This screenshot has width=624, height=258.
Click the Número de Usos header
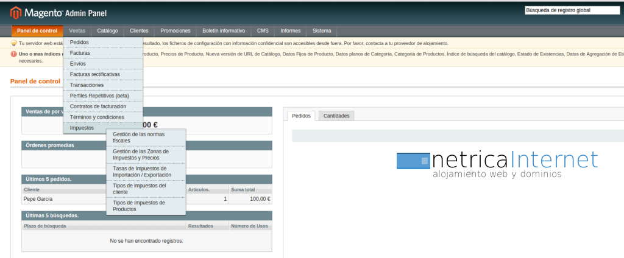point(249,226)
